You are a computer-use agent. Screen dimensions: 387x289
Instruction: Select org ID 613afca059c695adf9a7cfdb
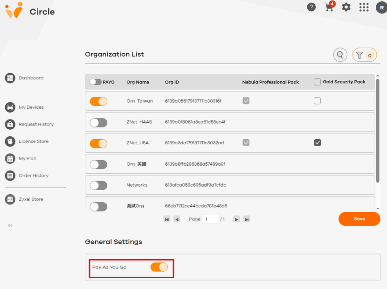tap(196, 185)
